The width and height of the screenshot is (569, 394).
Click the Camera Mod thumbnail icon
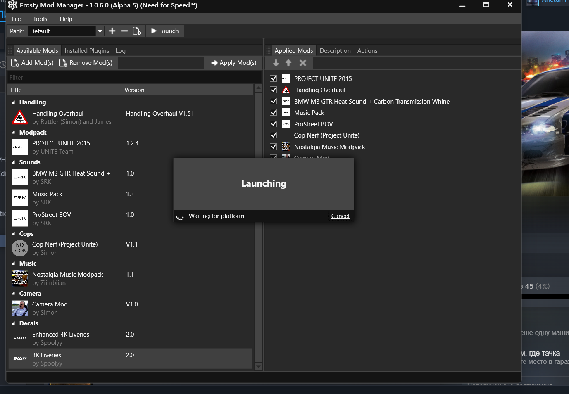(19, 308)
